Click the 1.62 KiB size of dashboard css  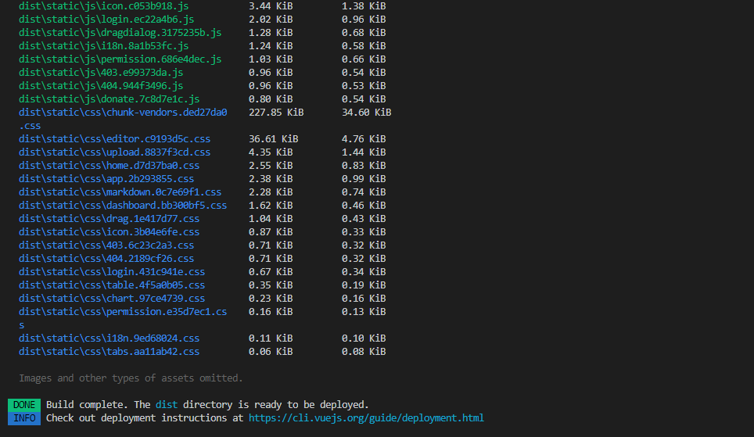point(271,206)
